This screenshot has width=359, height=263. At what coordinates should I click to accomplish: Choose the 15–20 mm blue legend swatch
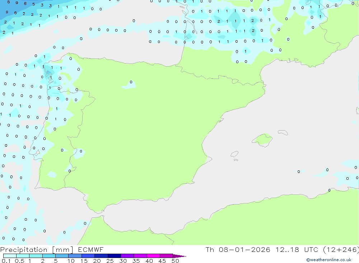point(88,256)
